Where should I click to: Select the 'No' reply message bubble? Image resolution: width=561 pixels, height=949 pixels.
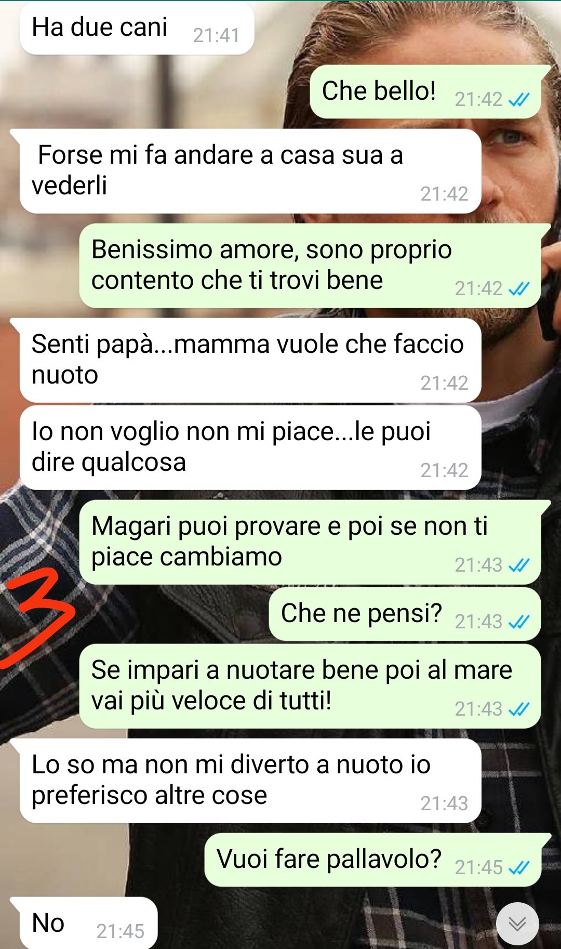[88, 923]
